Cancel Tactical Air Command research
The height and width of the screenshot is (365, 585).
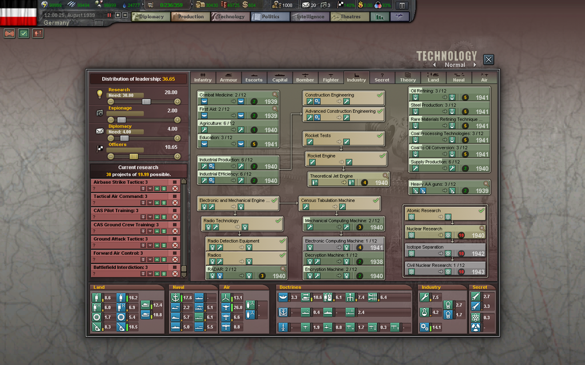175,203
